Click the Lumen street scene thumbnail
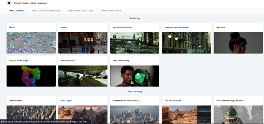 click(x=83, y=43)
